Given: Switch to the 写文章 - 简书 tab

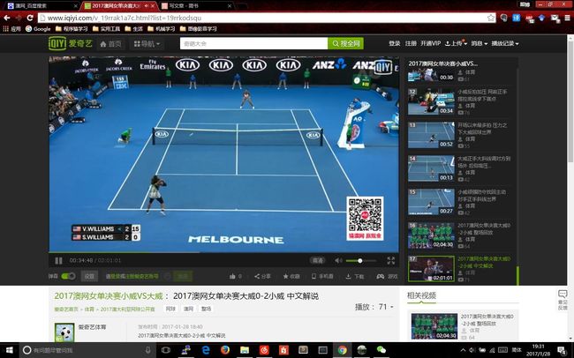Looking at the screenshot, I should pyautogui.click(x=196, y=6).
